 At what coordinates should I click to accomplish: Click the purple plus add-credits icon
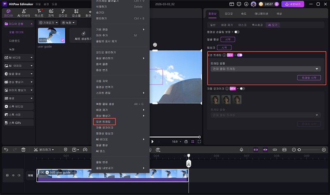tap(276, 4)
